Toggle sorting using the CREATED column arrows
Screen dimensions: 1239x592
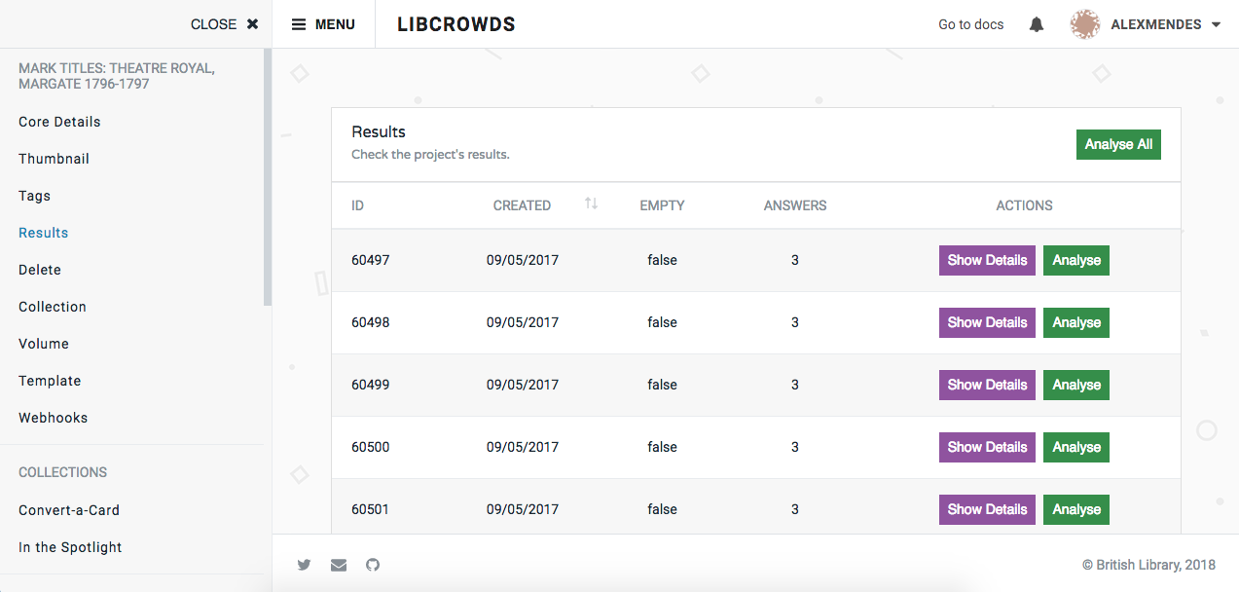point(592,204)
